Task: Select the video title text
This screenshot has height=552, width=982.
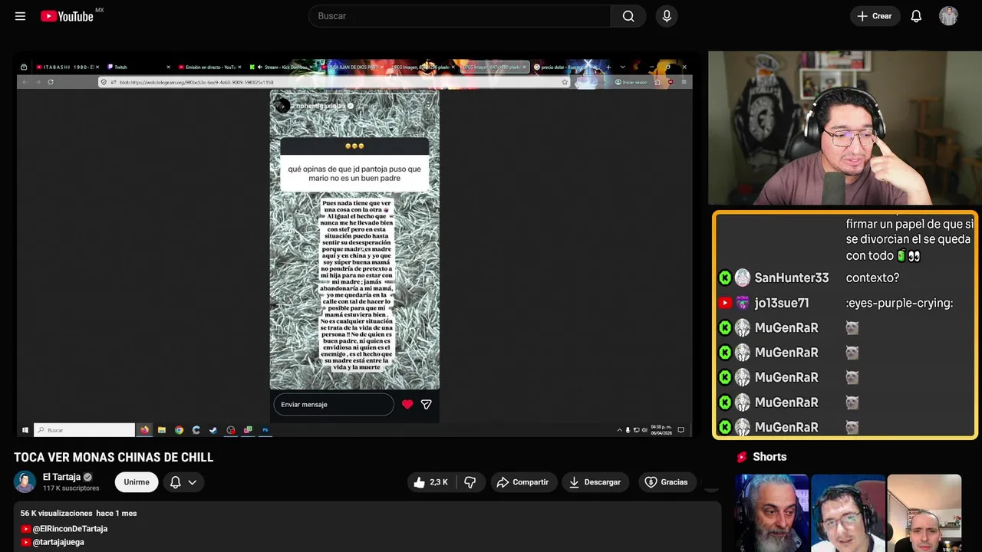Action: 114,458
